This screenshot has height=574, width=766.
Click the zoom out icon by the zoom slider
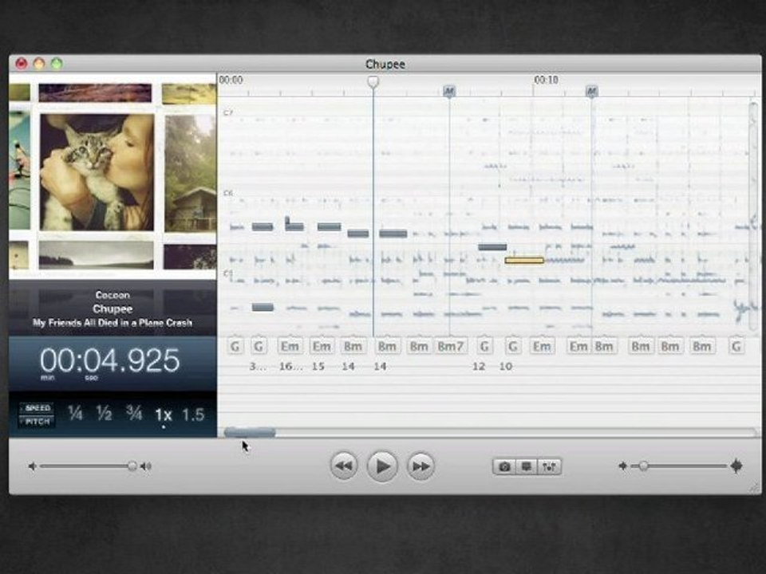point(622,466)
